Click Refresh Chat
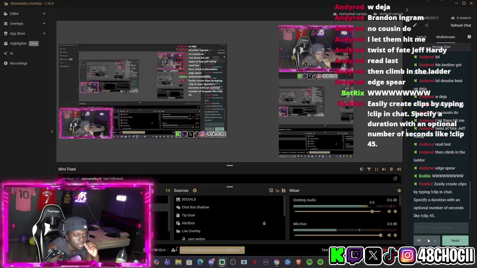 (x=461, y=25)
